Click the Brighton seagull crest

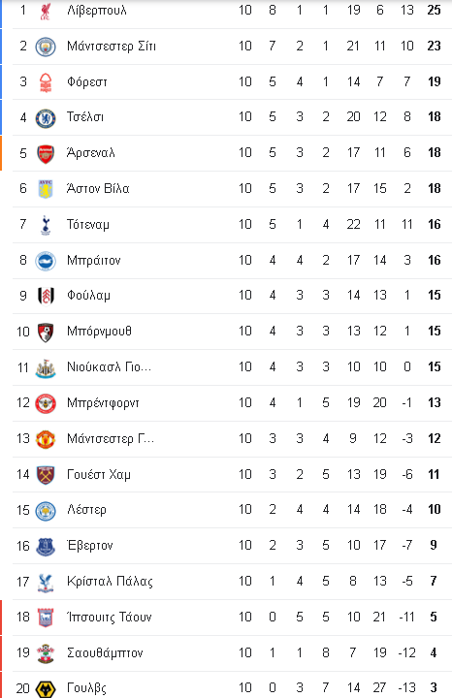(x=46, y=261)
